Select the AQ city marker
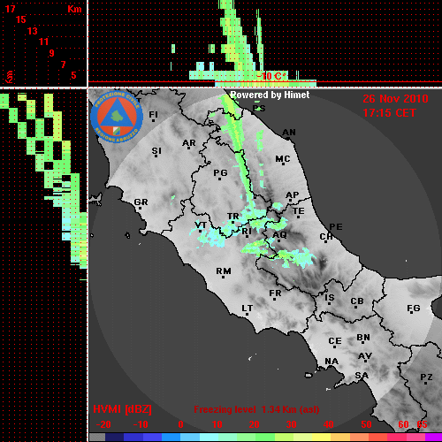 [278, 240]
